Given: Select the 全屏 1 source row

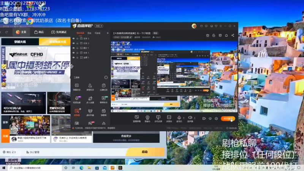Looking at the screenshot, I should [90, 58].
